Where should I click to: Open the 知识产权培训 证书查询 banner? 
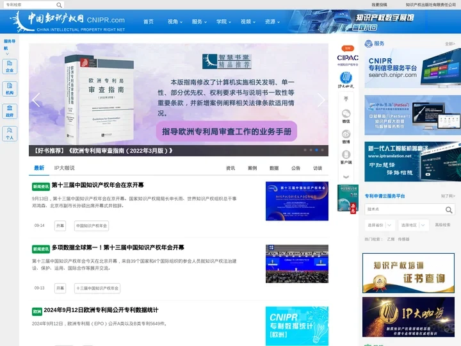tap(408, 273)
